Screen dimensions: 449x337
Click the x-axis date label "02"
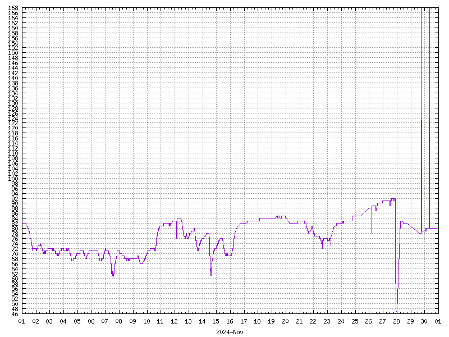pyautogui.click(x=35, y=321)
